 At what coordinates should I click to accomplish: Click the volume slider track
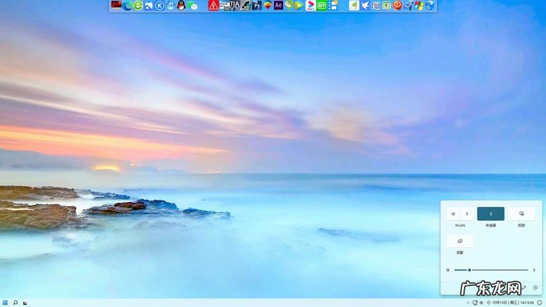499,270
